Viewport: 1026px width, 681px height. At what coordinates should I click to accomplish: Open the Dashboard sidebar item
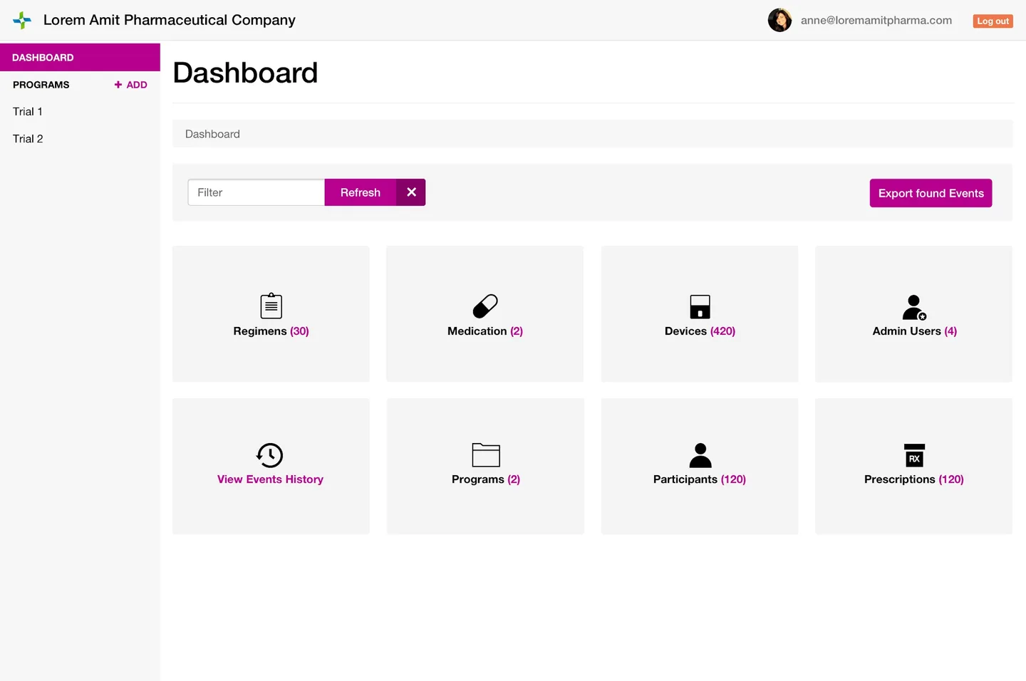pyautogui.click(x=43, y=57)
